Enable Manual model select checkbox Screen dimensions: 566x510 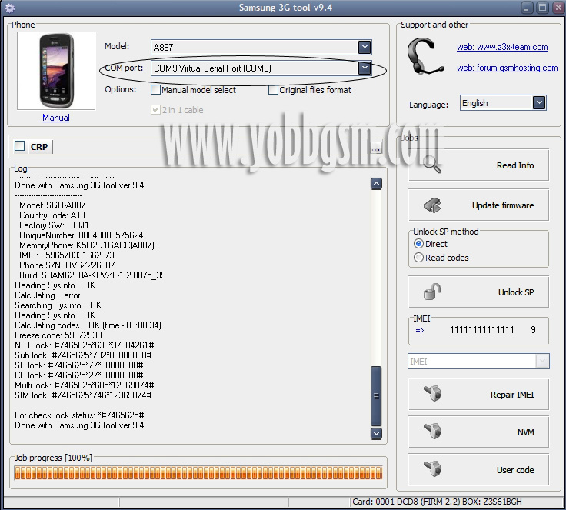(155, 89)
